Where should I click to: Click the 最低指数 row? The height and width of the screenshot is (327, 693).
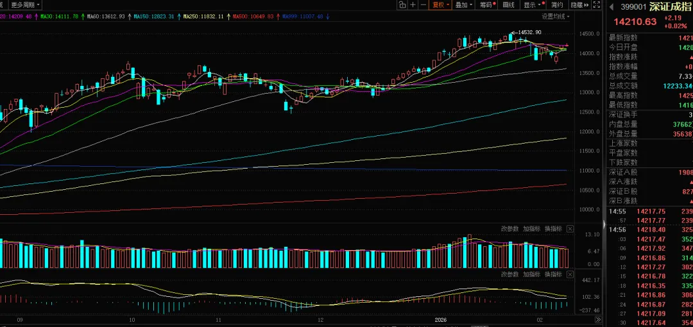pyautogui.click(x=649, y=105)
